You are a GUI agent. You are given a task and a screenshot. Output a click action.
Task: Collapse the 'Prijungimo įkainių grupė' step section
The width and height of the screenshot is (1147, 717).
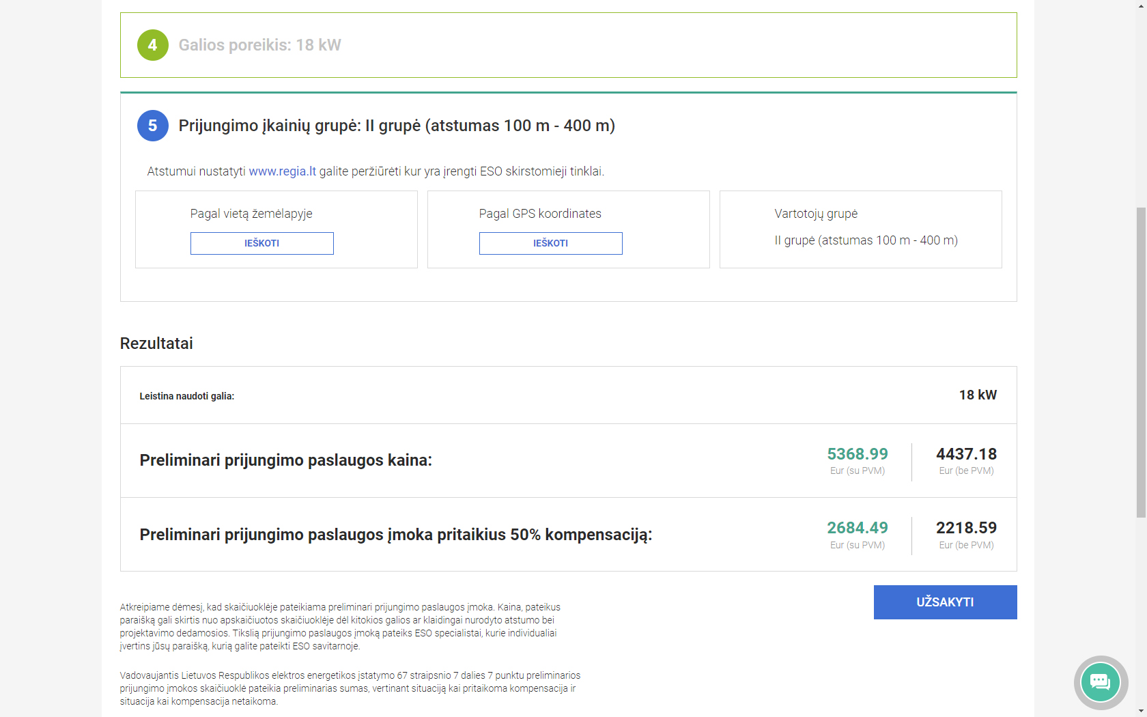pos(397,126)
